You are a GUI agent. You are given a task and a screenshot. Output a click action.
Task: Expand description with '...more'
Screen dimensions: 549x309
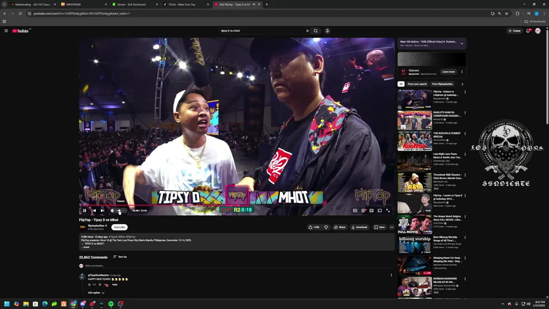click(x=85, y=247)
